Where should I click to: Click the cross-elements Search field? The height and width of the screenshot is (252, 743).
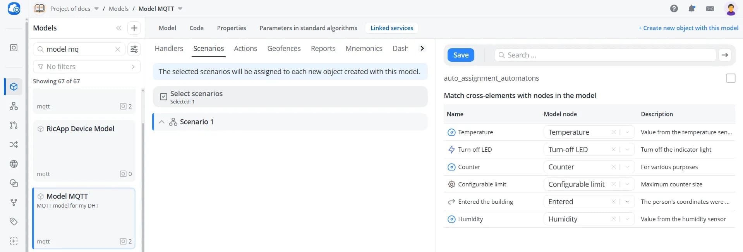pos(605,55)
